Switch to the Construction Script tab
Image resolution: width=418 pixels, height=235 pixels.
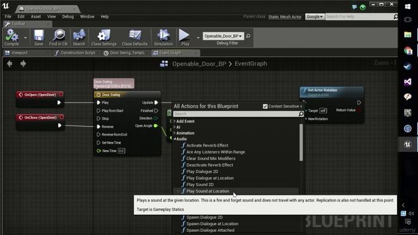(78, 53)
